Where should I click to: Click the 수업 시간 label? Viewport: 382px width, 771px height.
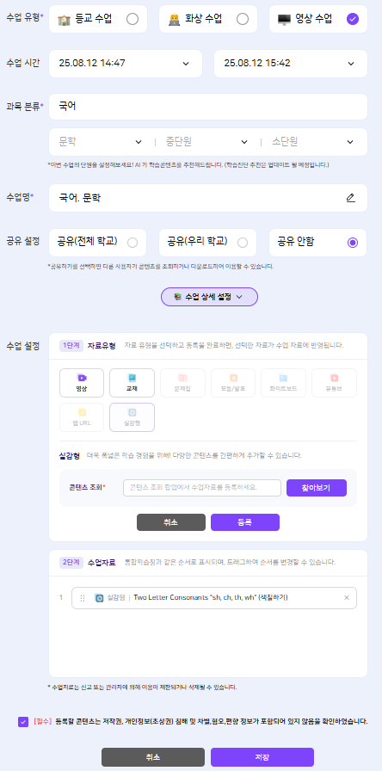pyautogui.click(x=23, y=63)
